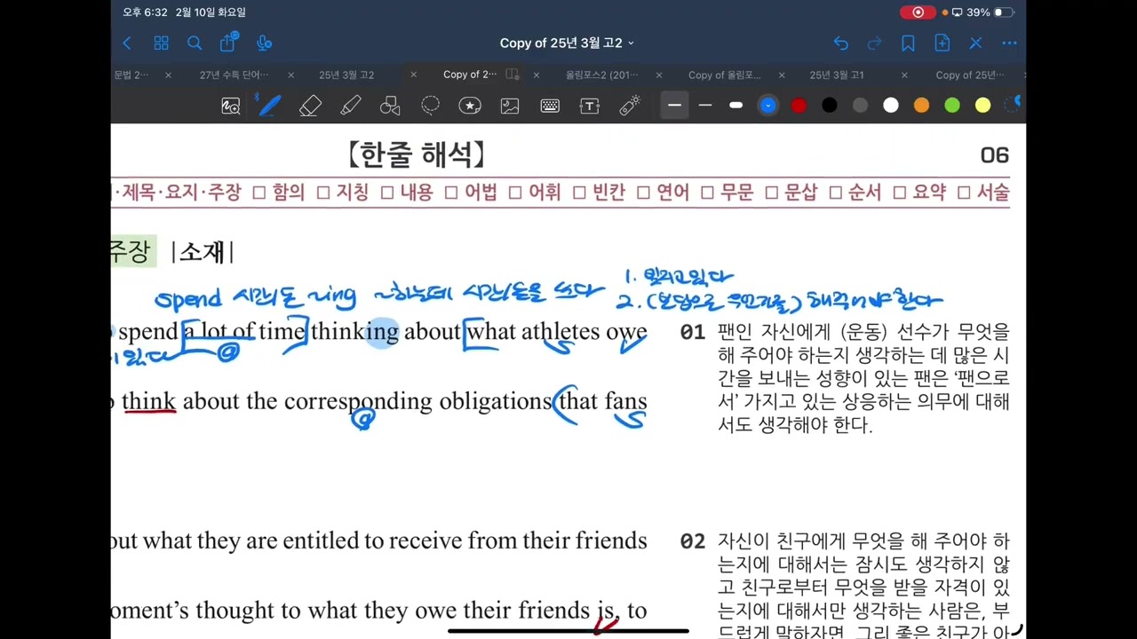1137x639 pixels.
Task: Open the selected blue color options
Action: pyautogui.click(x=768, y=106)
